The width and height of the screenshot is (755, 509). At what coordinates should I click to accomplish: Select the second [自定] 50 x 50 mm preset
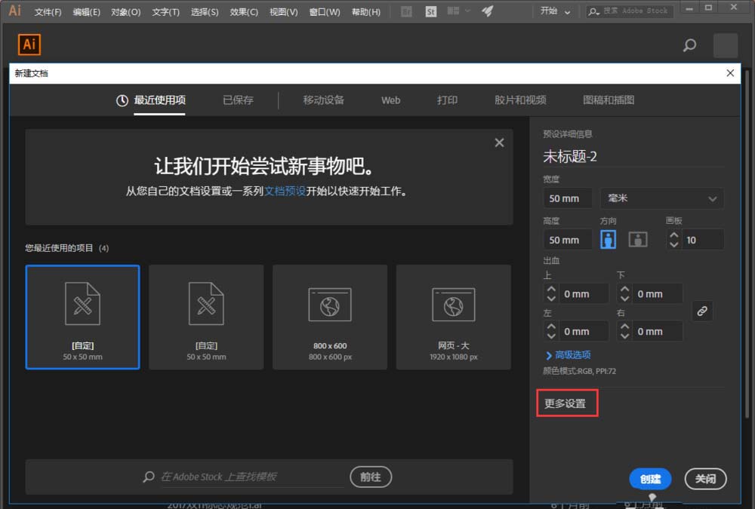[206, 317]
